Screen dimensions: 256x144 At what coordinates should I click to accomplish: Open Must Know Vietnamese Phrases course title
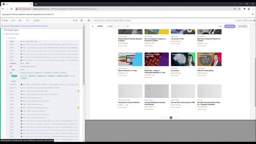tap(209, 40)
